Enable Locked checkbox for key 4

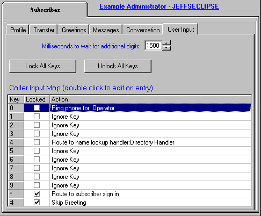click(37, 142)
